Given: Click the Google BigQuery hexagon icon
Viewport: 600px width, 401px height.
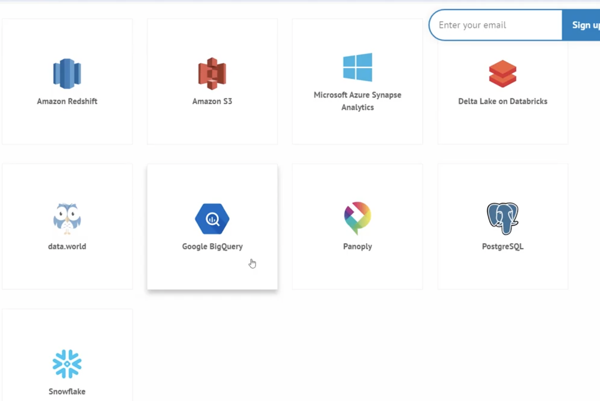Looking at the screenshot, I should 212,219.
